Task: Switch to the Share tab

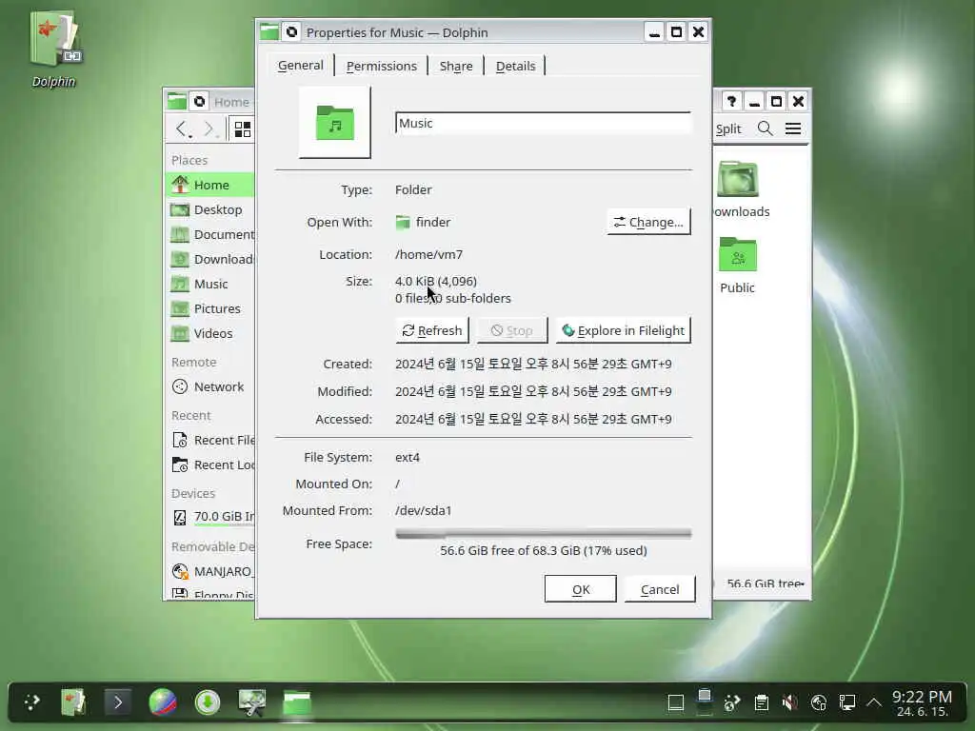Action: [x=456, y=66]
